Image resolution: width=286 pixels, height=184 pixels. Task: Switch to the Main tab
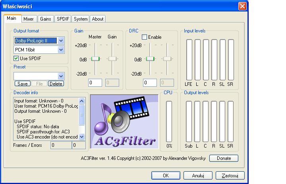click(x=12, y=18)
